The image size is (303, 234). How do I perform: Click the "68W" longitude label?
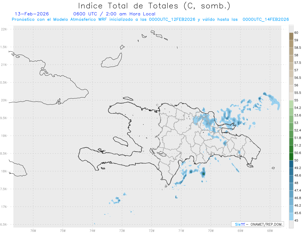(x=270, y=230)
